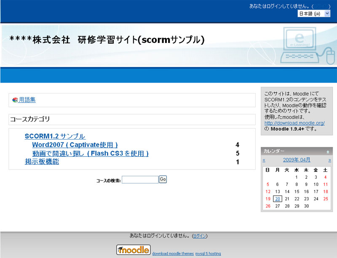Go to next month with the » arrow
Image resolution: width=337 pixels, height=258 pixels.
(330, 160)
